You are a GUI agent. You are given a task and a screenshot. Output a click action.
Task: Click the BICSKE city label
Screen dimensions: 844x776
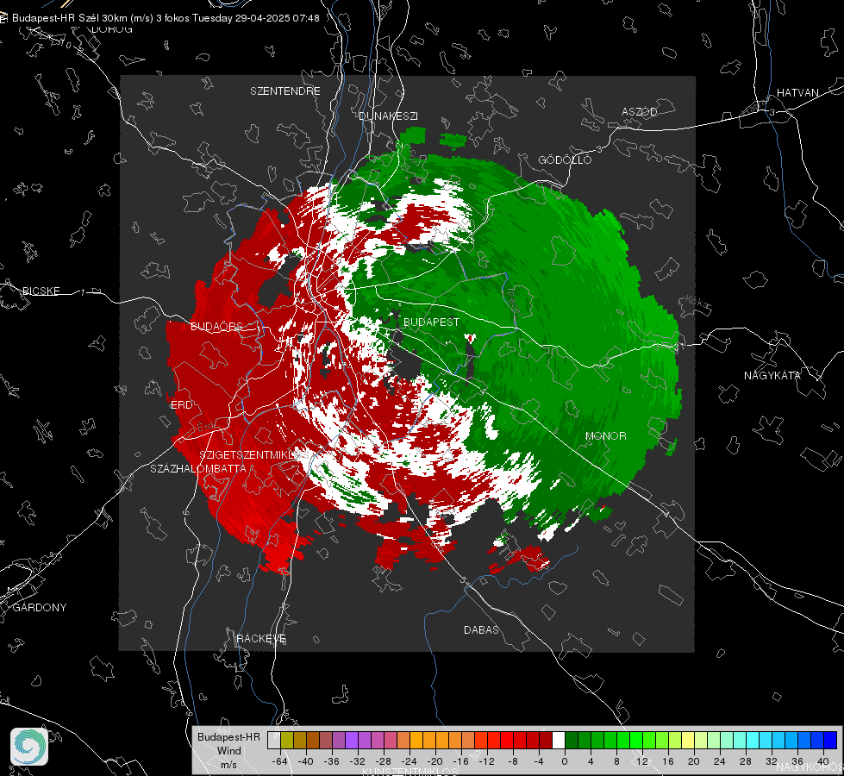point(41,291)
